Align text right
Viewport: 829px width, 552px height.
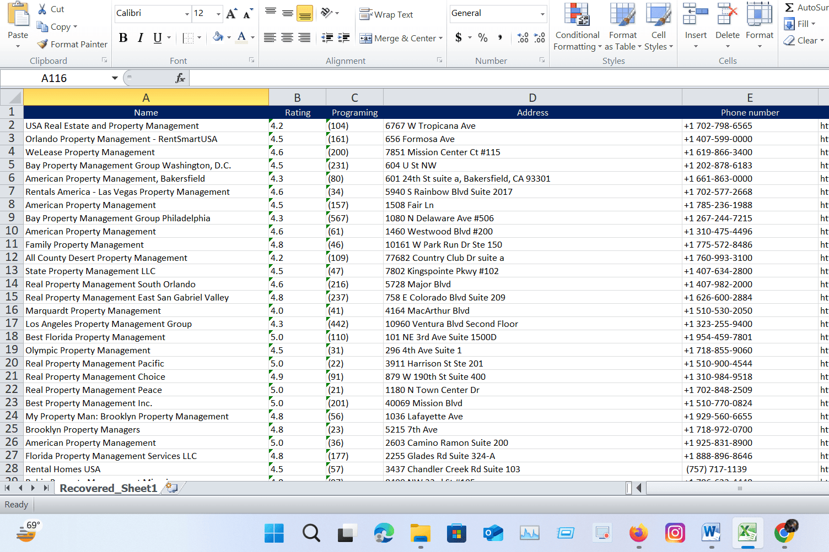304,37
